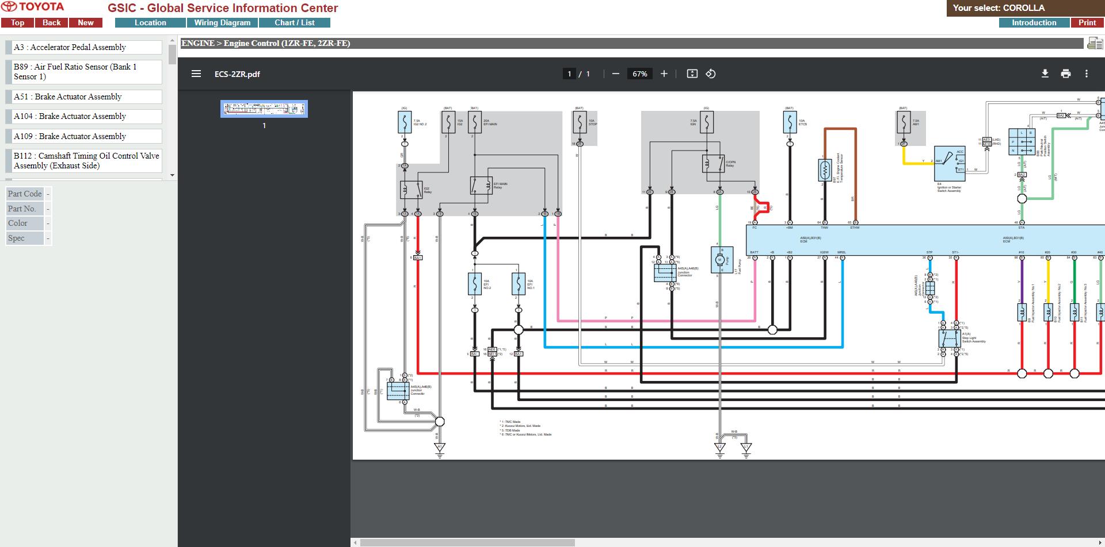
Task: Click the 67% zoom level field
Action: pos(640,74)
